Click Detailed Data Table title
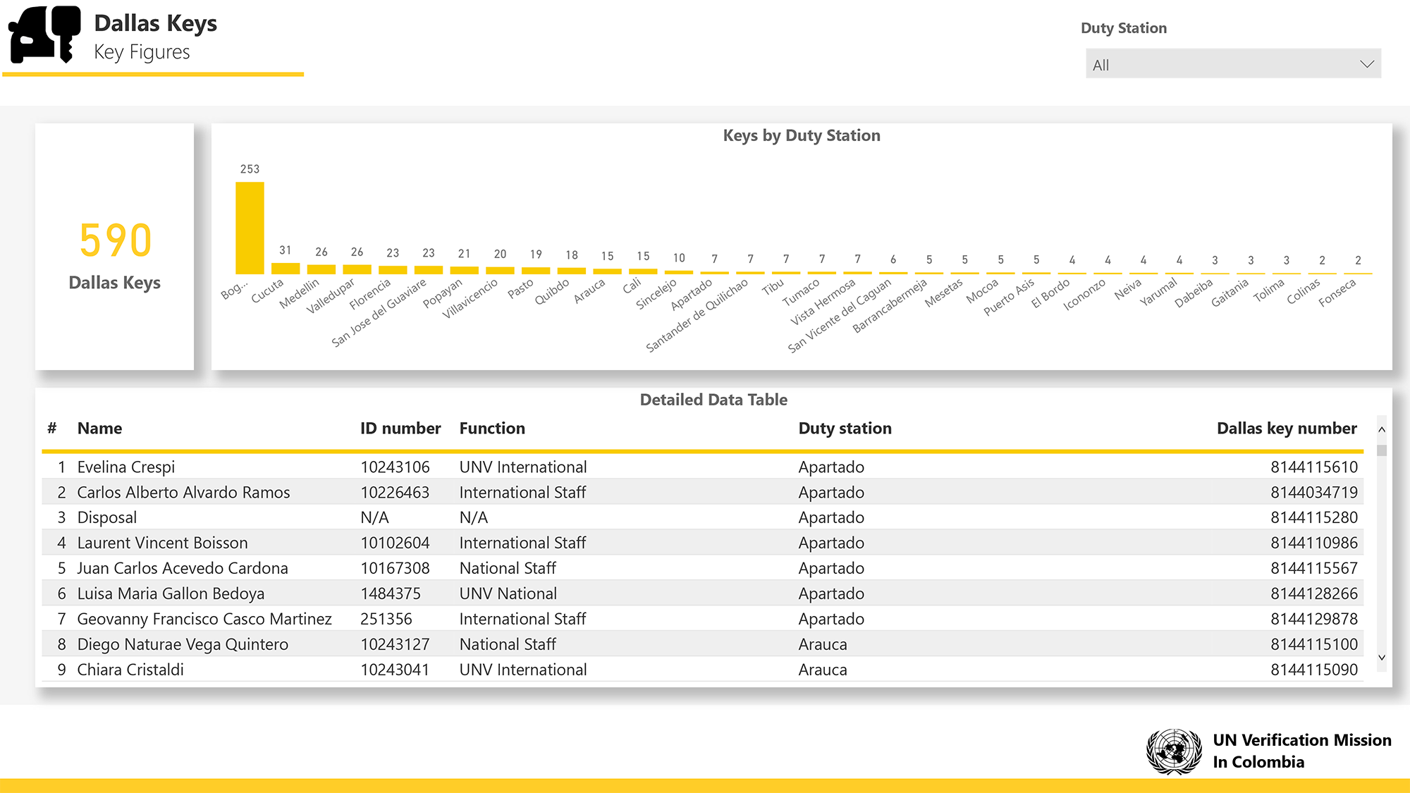Image resolution: width=1410 pixels, height=793 pixels. tap(713, 400)
